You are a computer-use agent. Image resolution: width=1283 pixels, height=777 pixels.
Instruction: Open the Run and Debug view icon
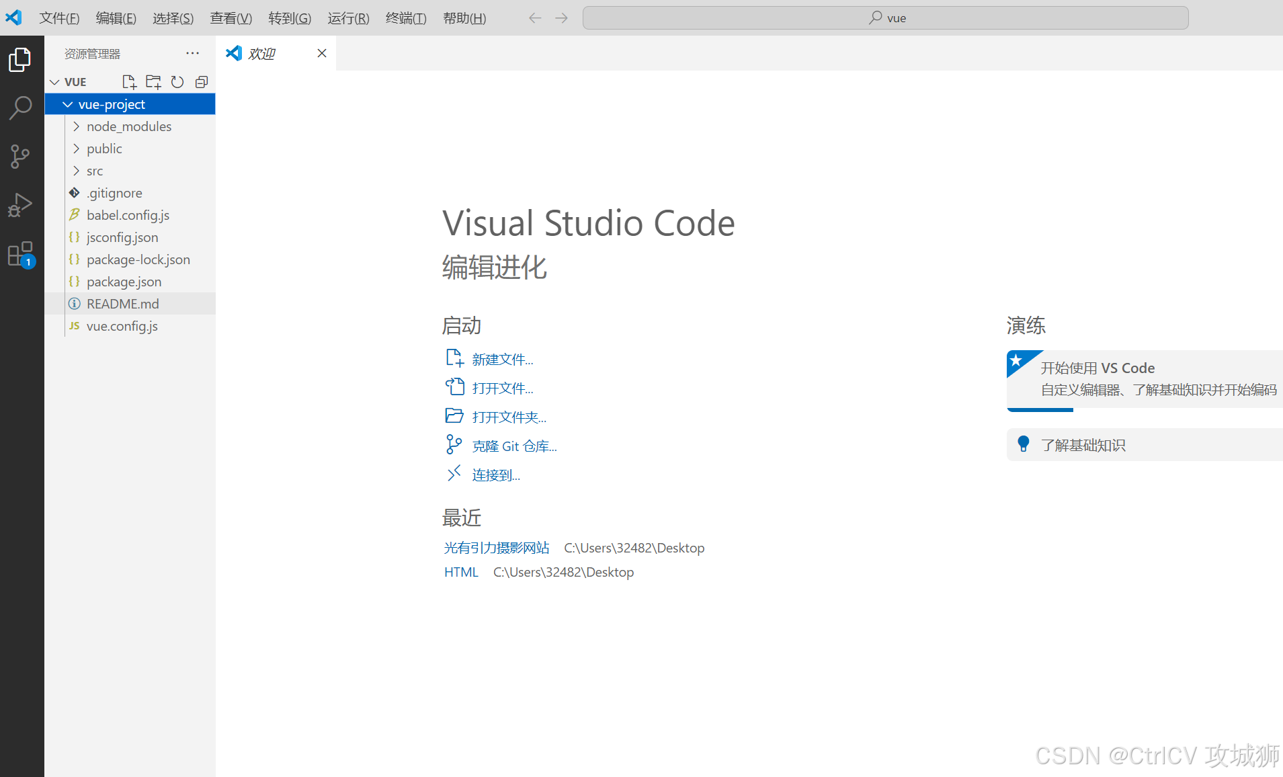pyautogui.click(x=20, y=205)
